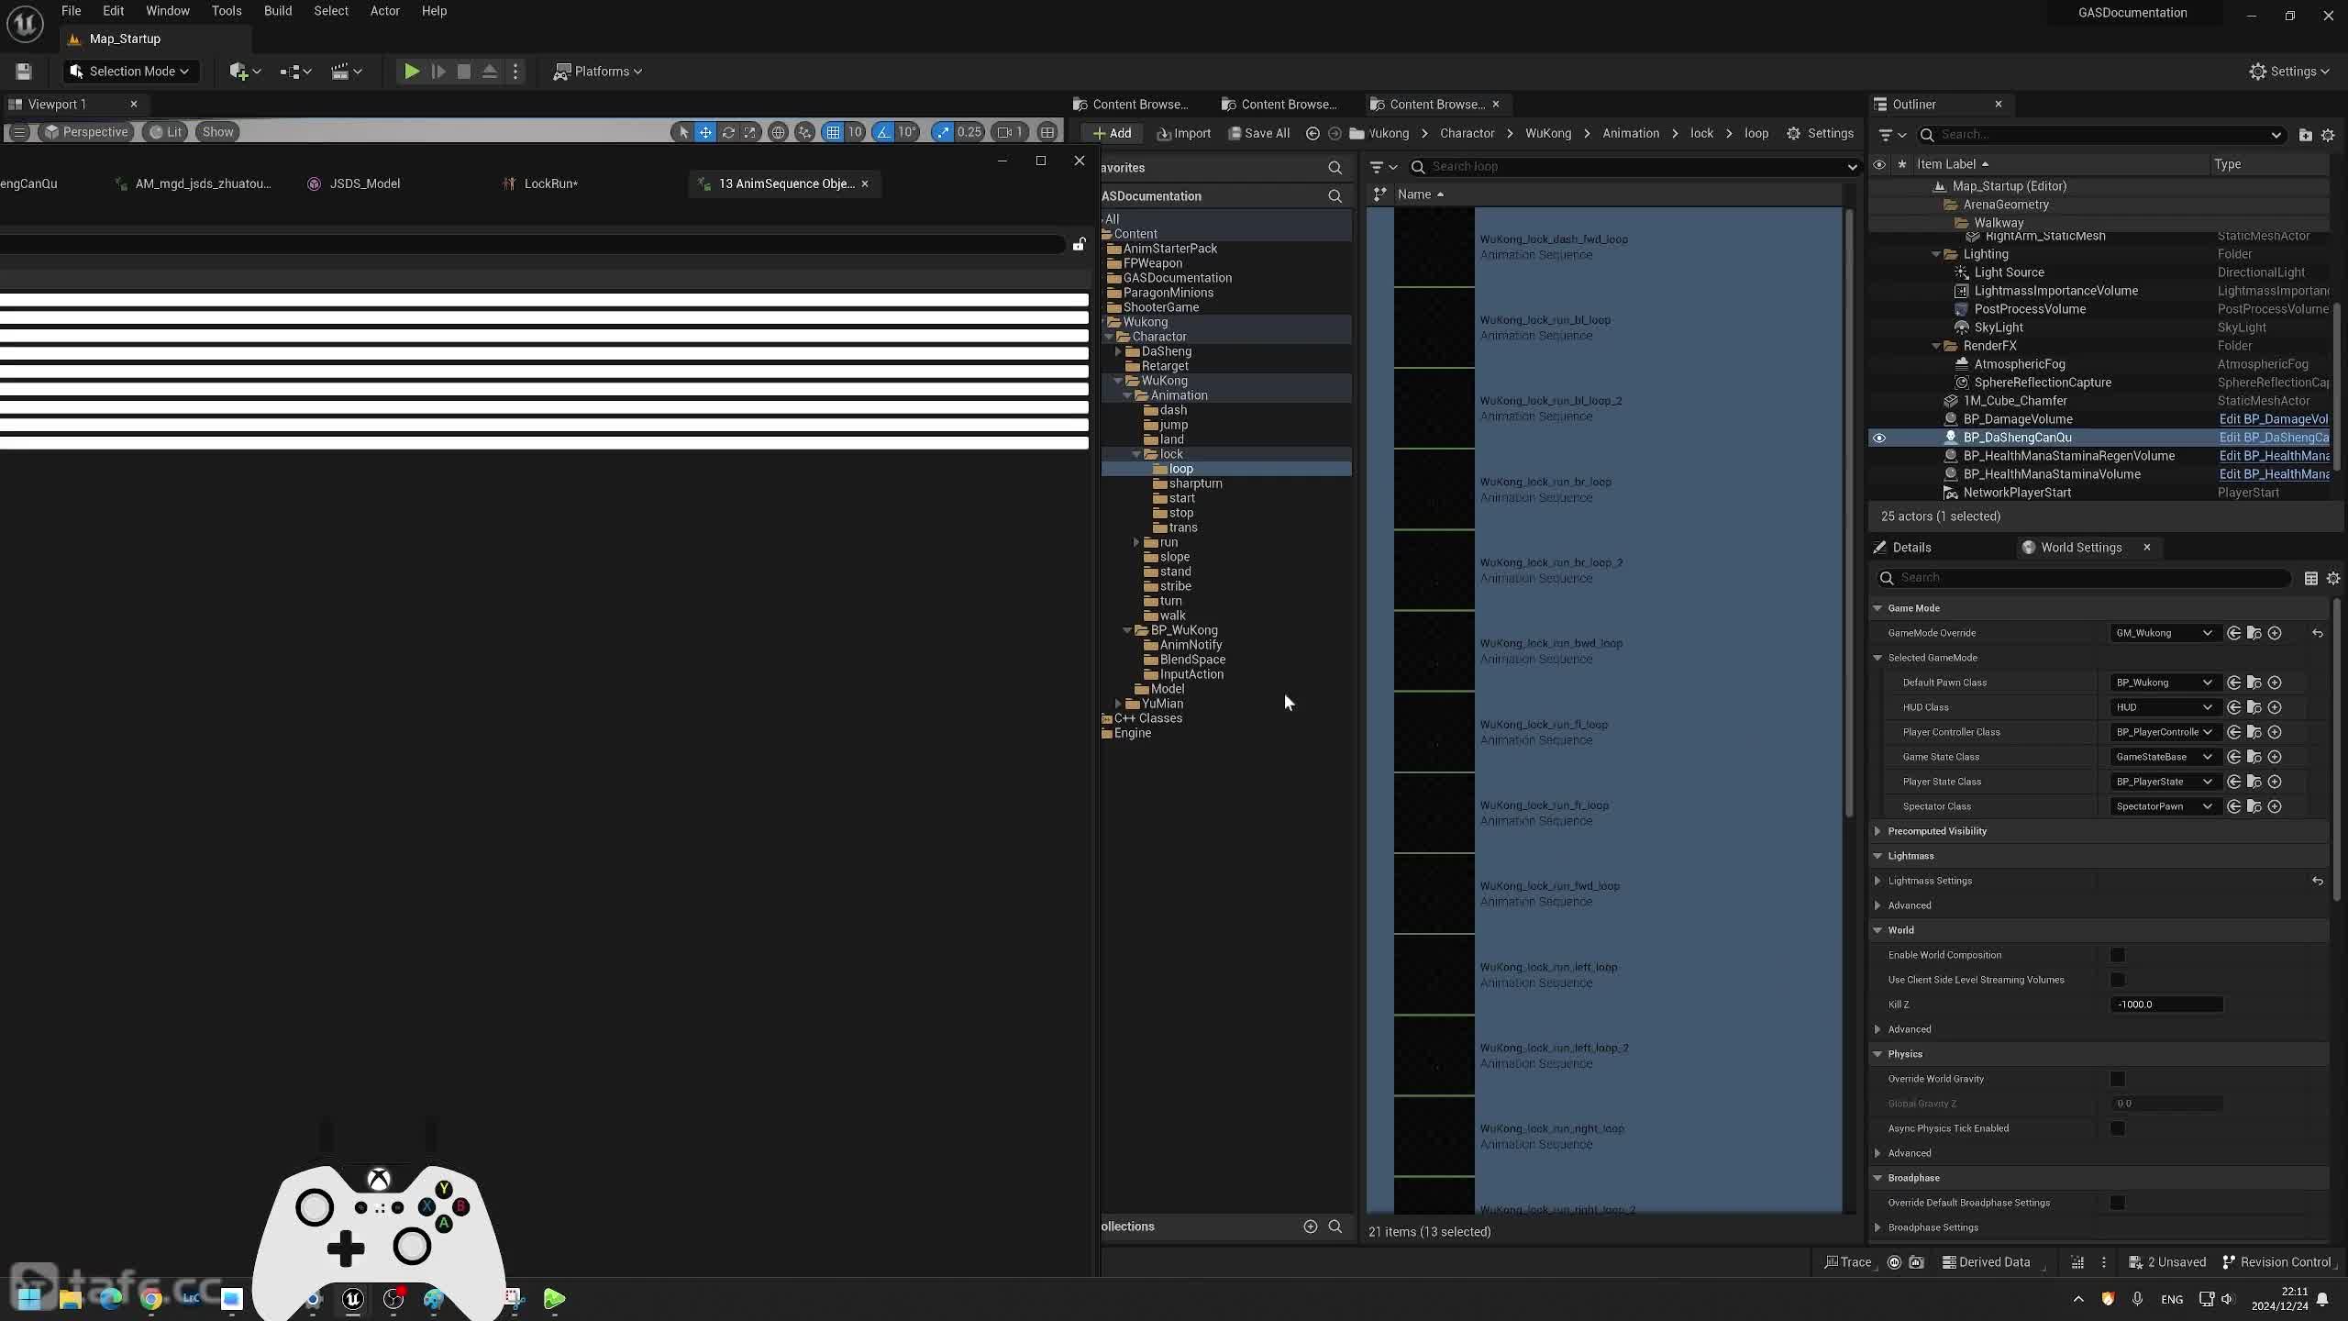Image resolution: width=2348 pixels, height=1321 pixels.
Task: Open the GameMode Override GM_Wukong dropdown
Action: tap(2164, 633)
